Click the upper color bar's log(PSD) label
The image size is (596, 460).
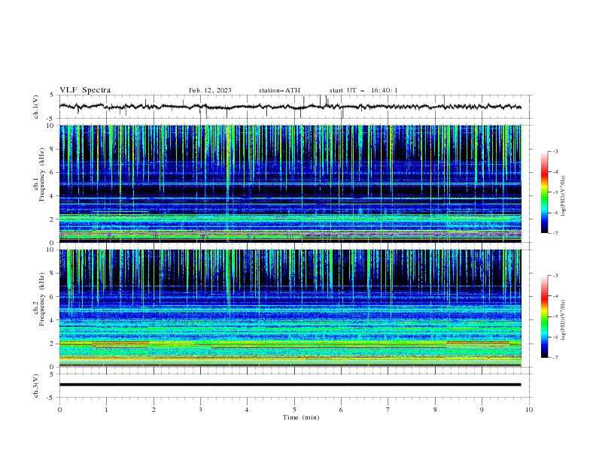coord(564,196)
